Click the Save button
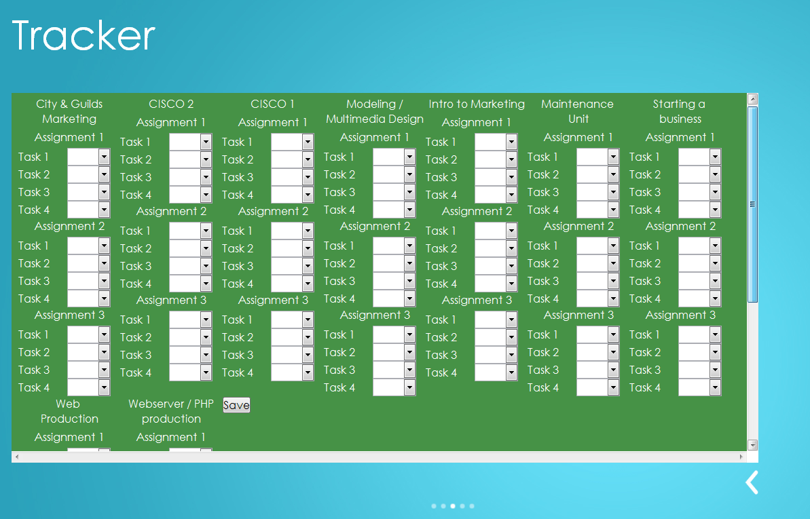The image size is (810, 519). coord(236,406)
